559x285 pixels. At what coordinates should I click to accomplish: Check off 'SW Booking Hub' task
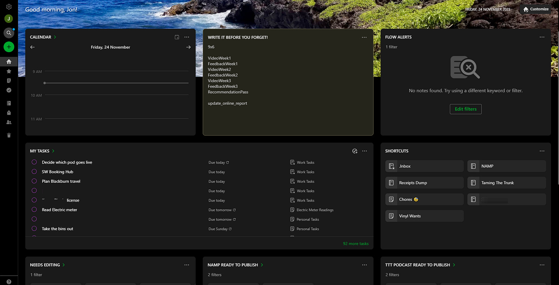click(x=34, y=172)
